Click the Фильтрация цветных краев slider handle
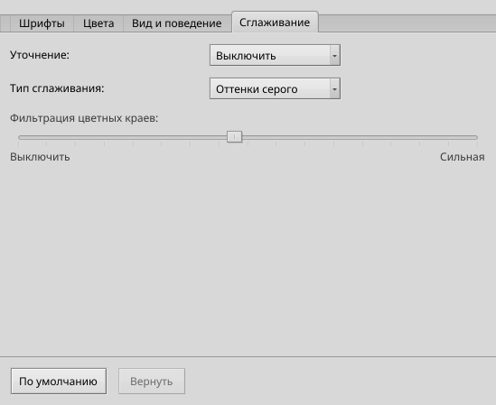Viewport: 496px width, 405px height. [234, 137]
